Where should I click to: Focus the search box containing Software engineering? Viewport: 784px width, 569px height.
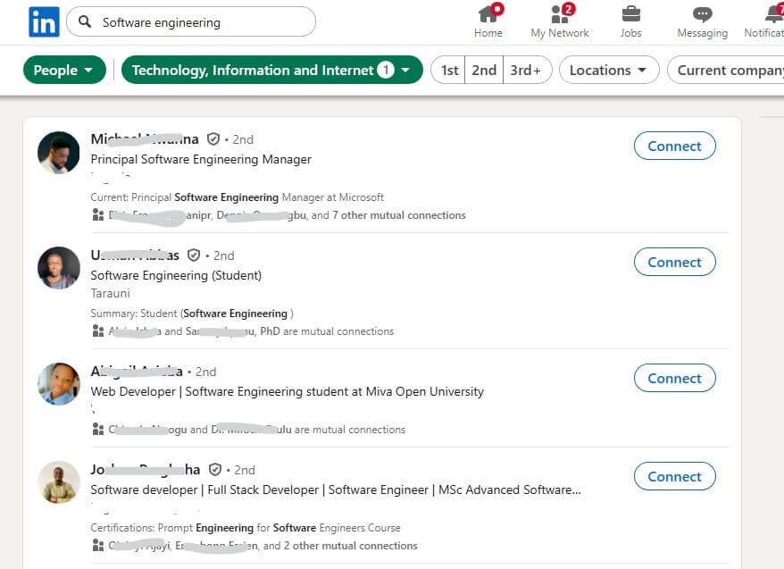(x=191, y=22)
